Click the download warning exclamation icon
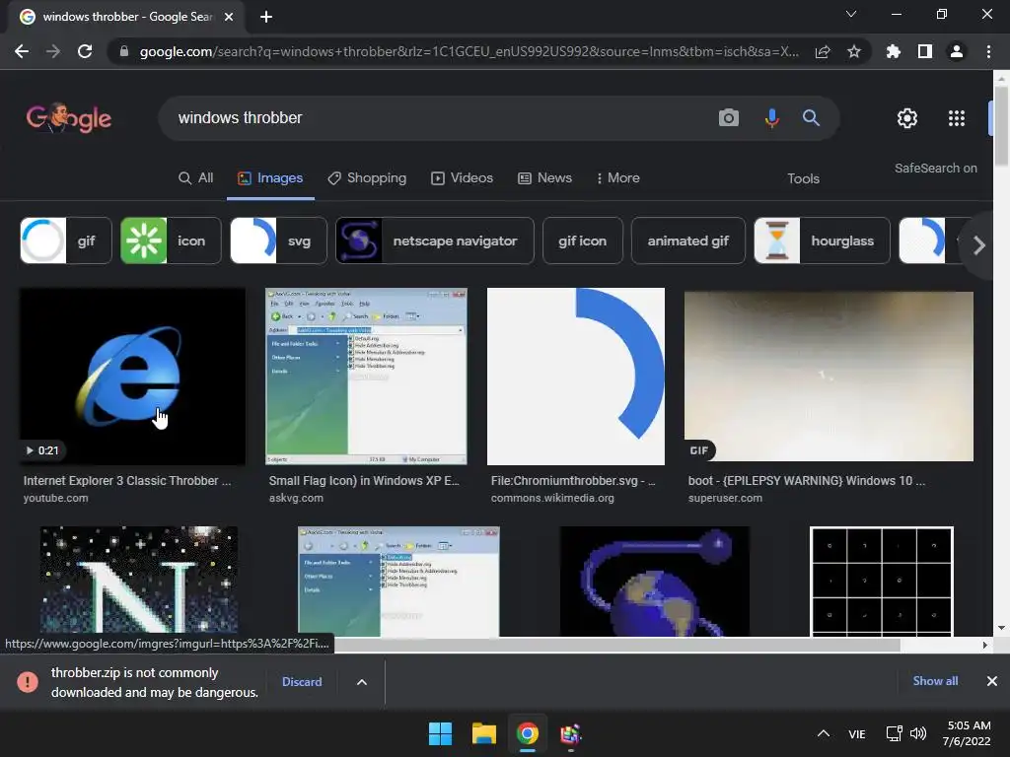The height and width of the screenshot is (757, 1010). [x=28, y=682]
